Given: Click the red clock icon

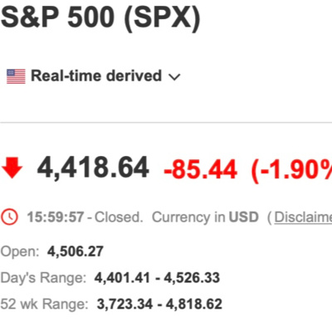Looking at the screenshot, I should click(10, 217).
